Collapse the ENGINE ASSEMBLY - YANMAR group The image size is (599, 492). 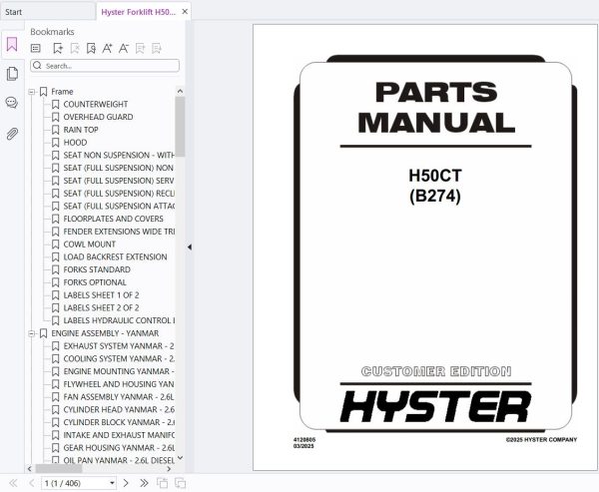pos(32,333)
